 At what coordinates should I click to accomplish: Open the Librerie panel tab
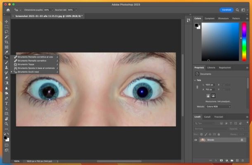click(x=211, y=67)
